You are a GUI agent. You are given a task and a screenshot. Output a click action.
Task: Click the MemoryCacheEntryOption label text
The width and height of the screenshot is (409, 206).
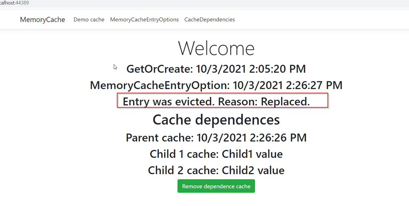tap(159, 86)
